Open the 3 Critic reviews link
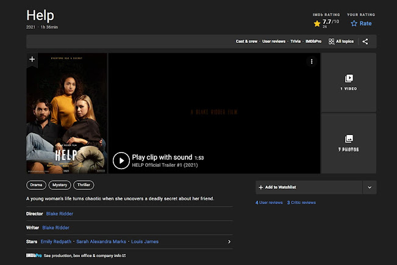This screenshot has width=397, height=265. tap(301, 202)
